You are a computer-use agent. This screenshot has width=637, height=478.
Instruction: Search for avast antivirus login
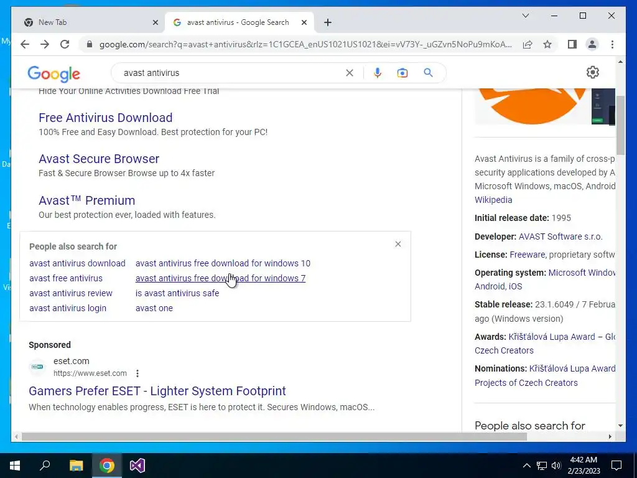click(x=68, y=308)
